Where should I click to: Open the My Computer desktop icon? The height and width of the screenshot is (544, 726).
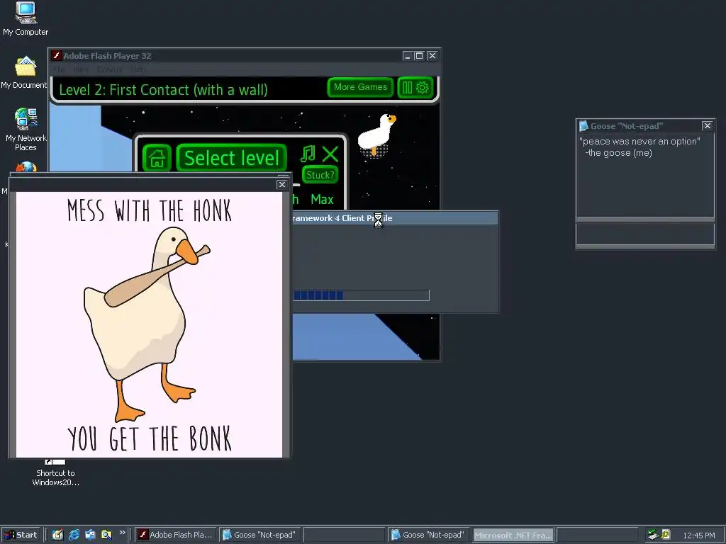(26, 19)
